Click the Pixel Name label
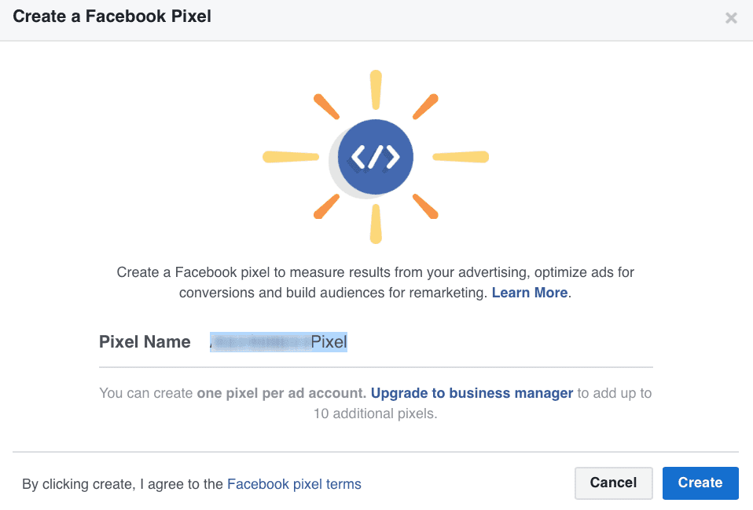This screenshot has height=510, width=753. click(145, 341)
